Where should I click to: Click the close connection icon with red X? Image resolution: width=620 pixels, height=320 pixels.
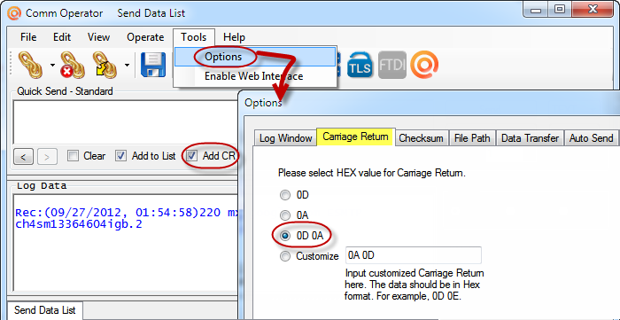[x=72, y=65]
